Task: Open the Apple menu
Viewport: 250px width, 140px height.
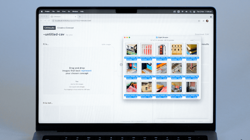Action: pos(42,11)
